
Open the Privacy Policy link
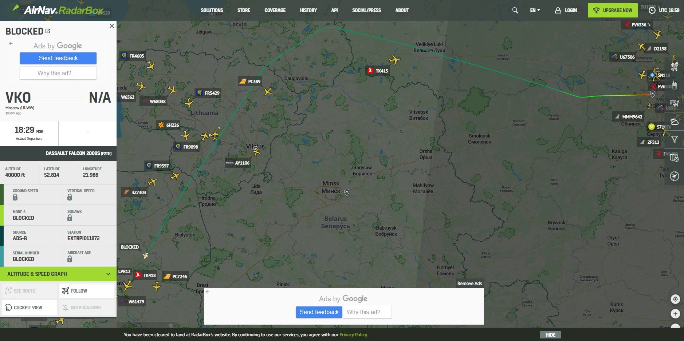pos(353,335)
